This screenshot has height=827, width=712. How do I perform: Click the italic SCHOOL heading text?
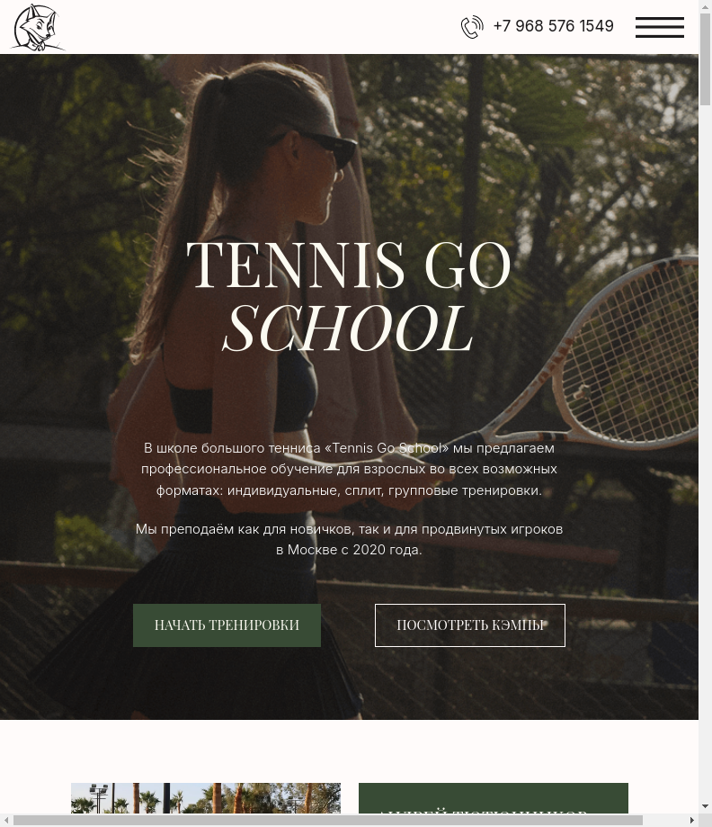click(x=348, y=328)
